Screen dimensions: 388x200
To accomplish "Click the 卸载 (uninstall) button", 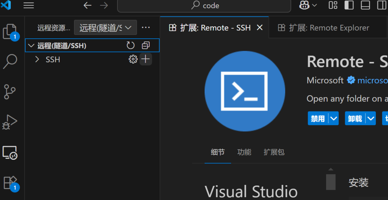I will coord(355,118).
